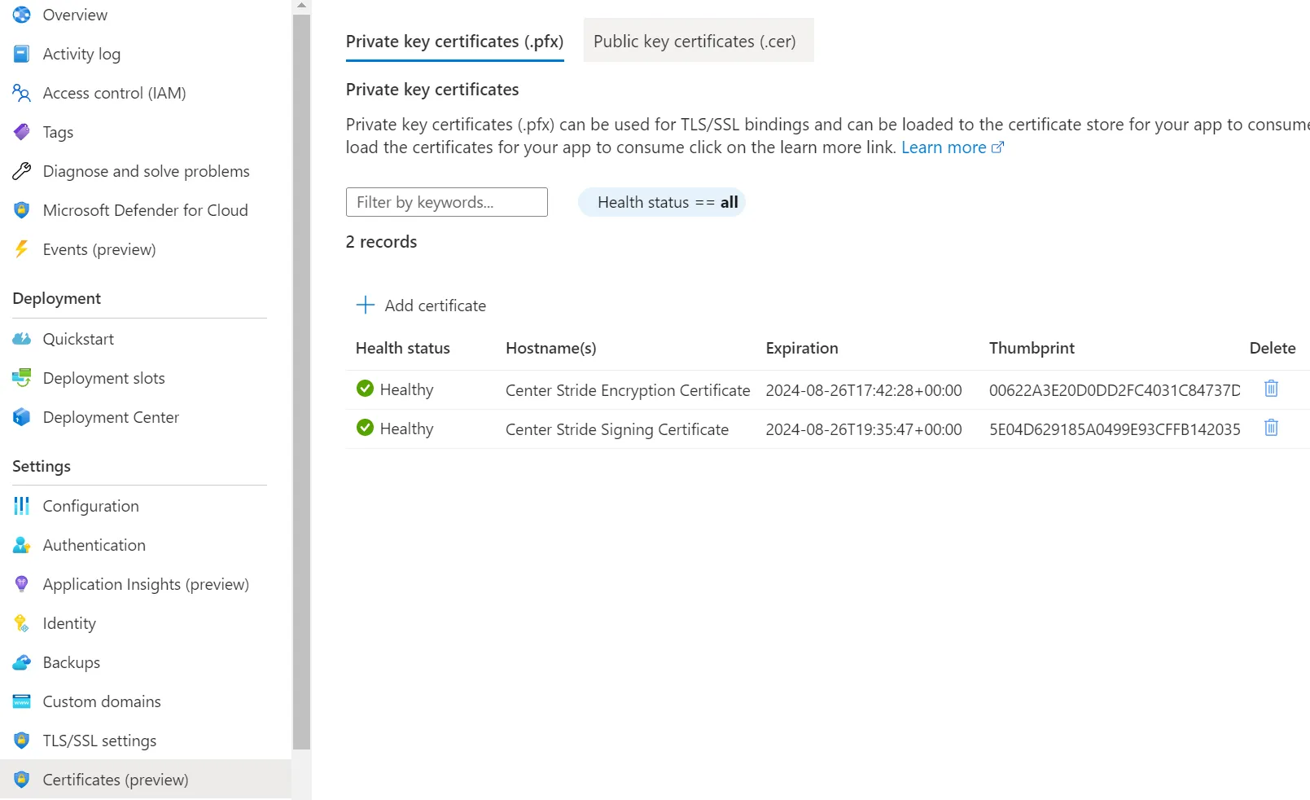Open the Overview blade
Screen dimensions: 1310x800
coord(74,15)
